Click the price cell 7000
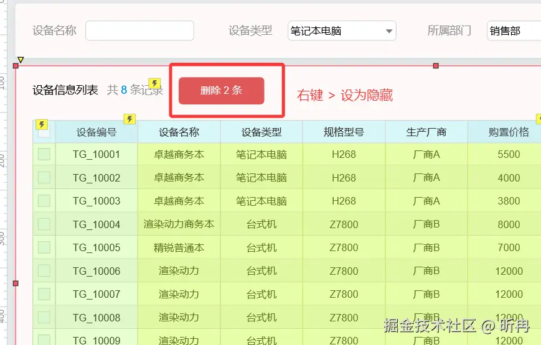Image resolution: width=541 pixels, height=345 pixels. (505, 247)
